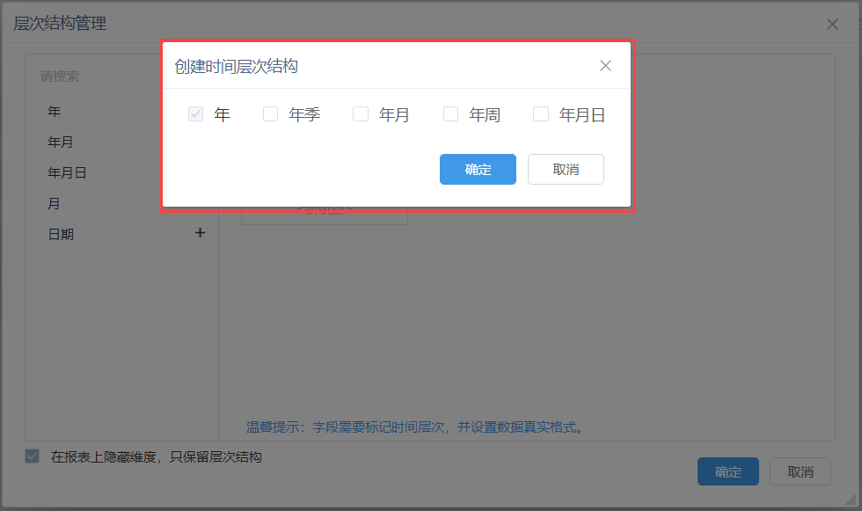Click 取消 in 创建时间层次结构 dialog
Screen dimensions: 862x511
[x=566, y=169]
